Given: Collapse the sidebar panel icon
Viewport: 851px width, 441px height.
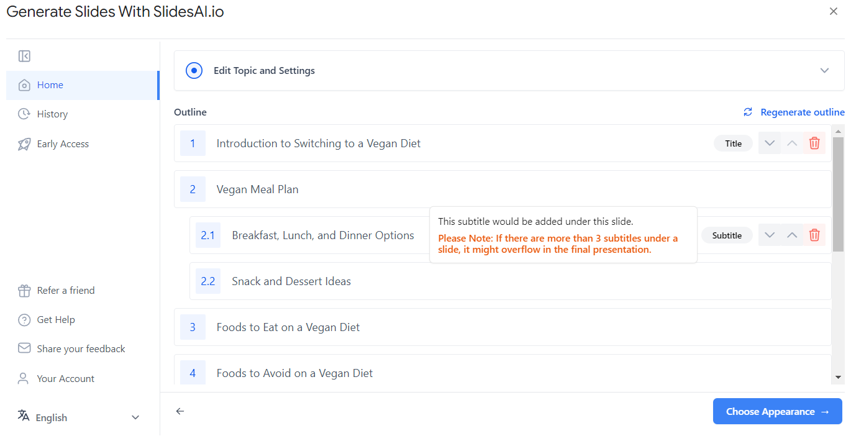Looking at the screenshot, I should 24,57.
